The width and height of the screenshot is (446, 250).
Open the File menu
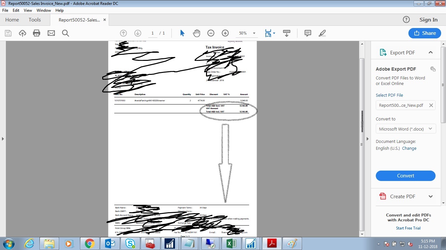5,10
